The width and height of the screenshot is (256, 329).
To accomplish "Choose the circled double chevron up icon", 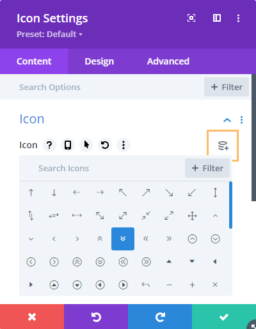I will pos(77,262).
